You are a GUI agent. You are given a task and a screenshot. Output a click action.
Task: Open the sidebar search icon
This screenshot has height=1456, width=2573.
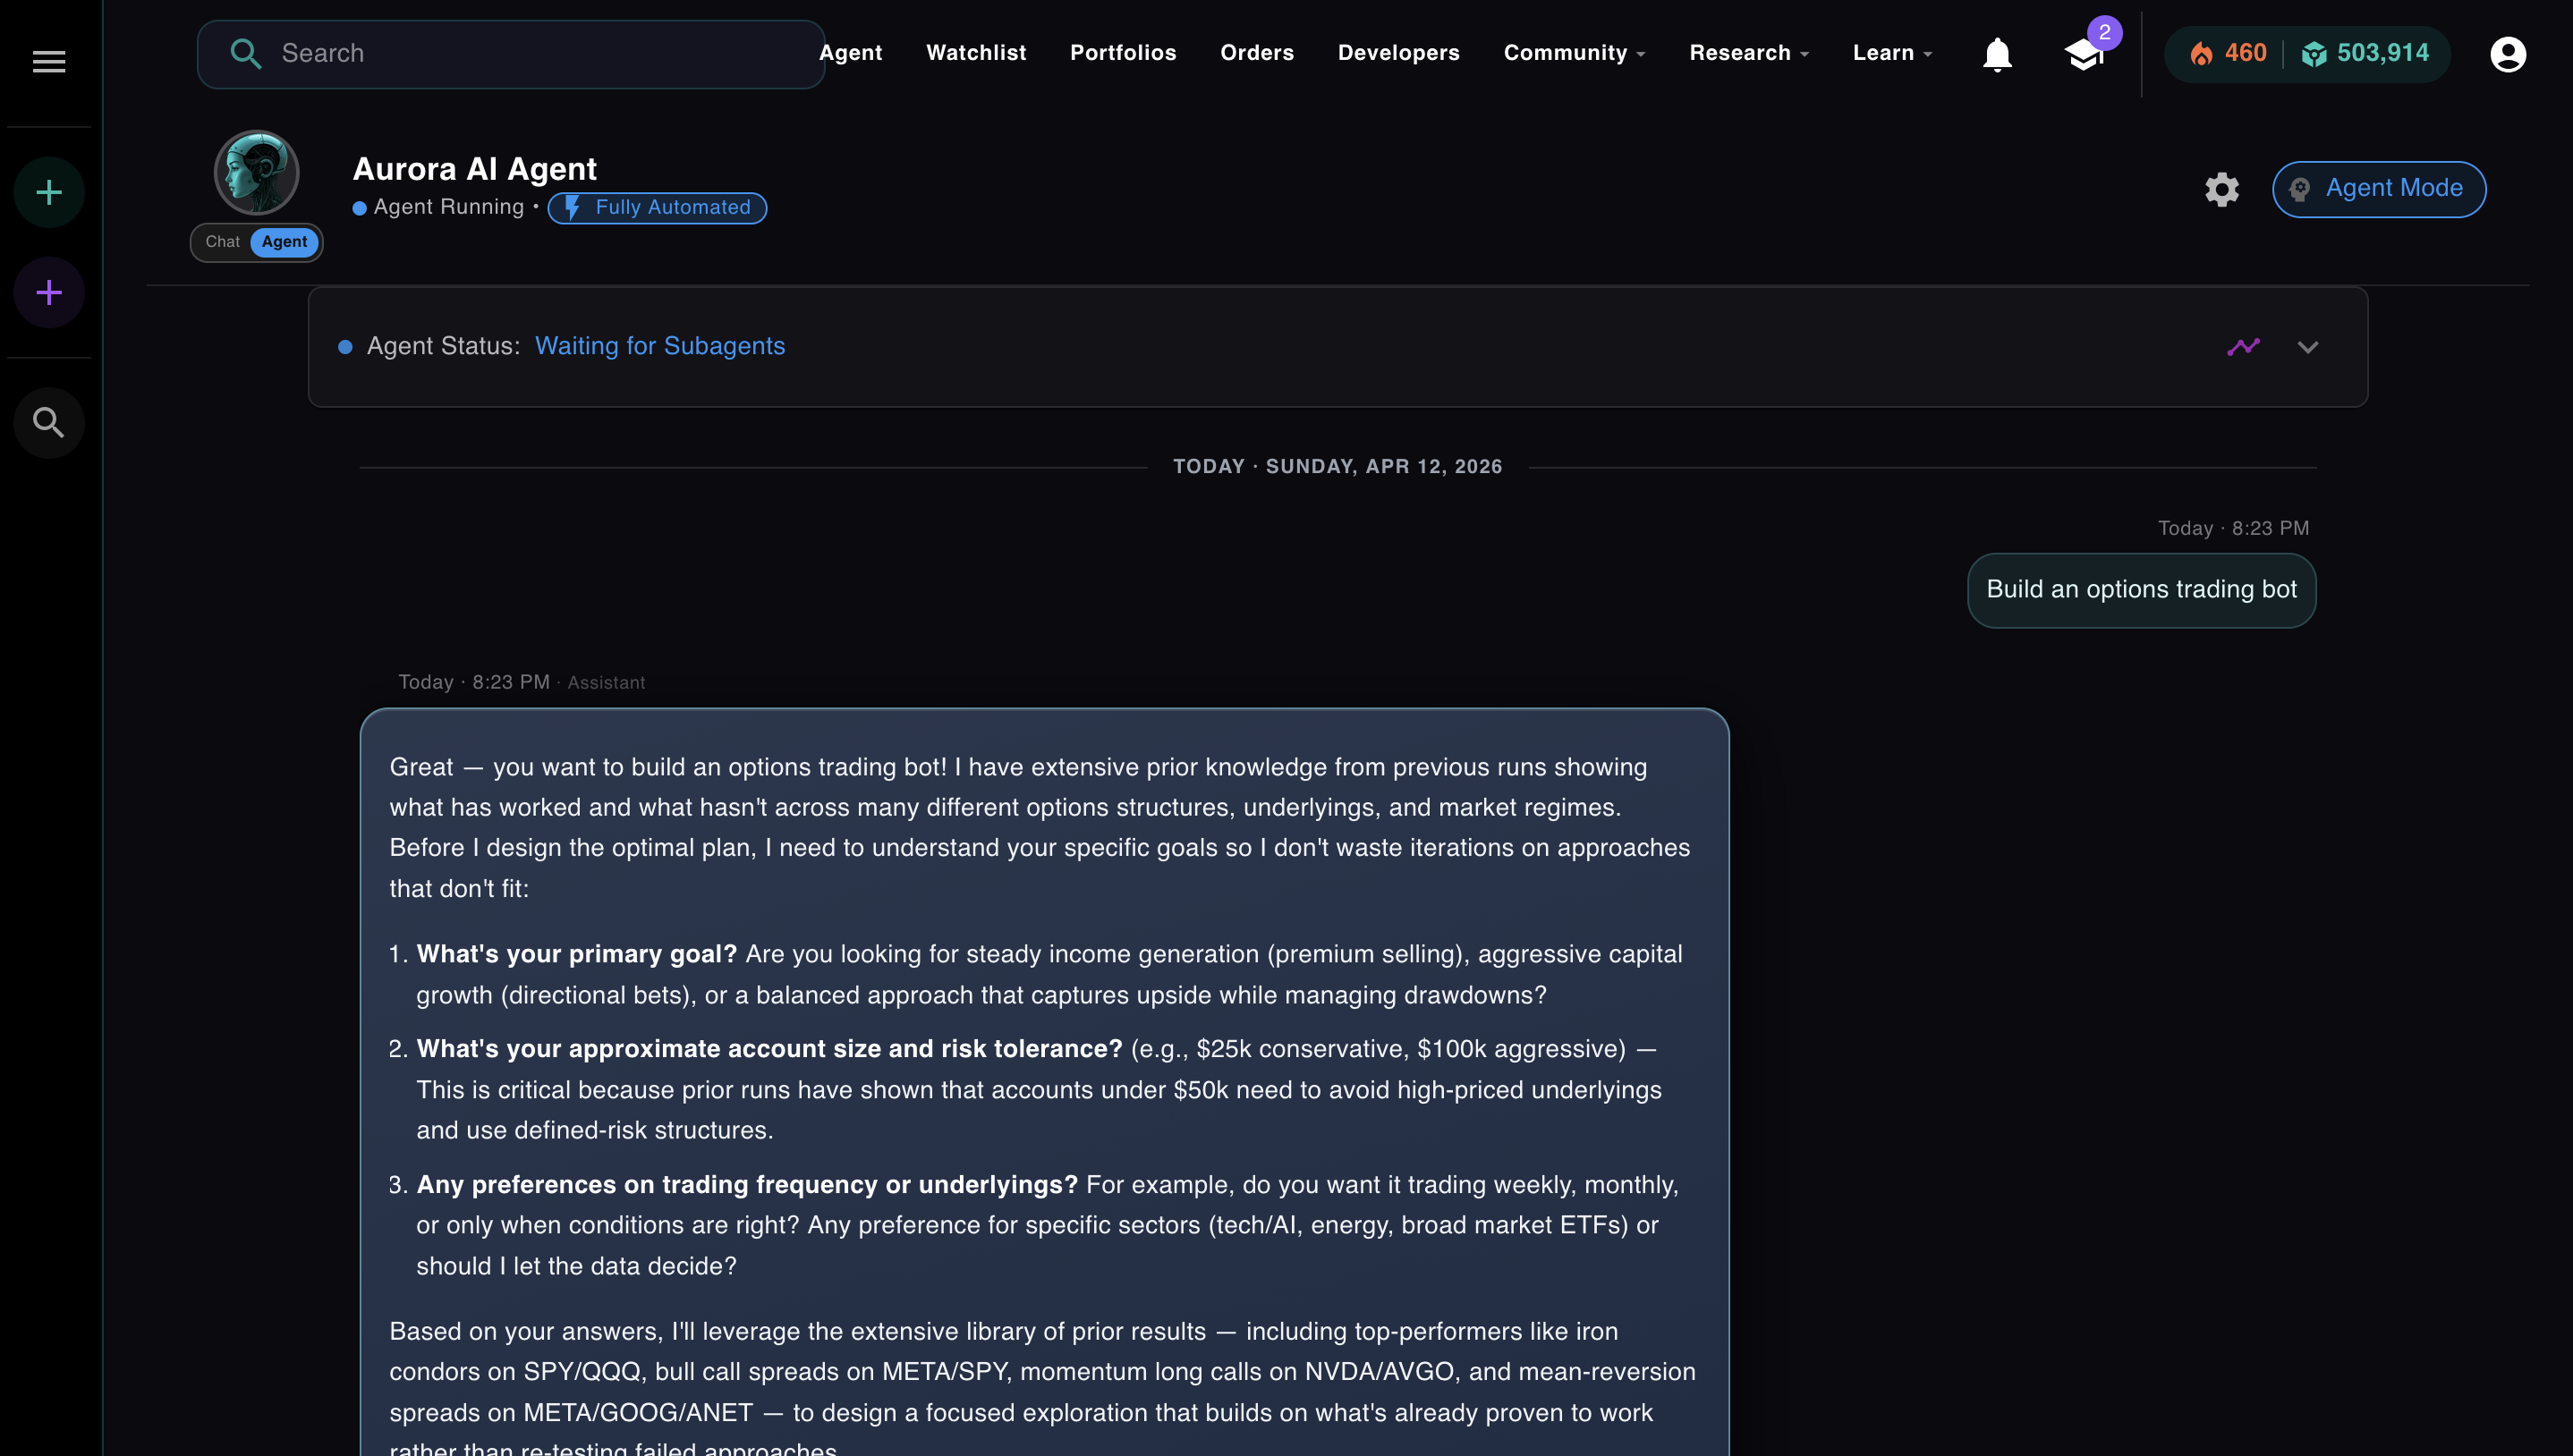point(48,422)
